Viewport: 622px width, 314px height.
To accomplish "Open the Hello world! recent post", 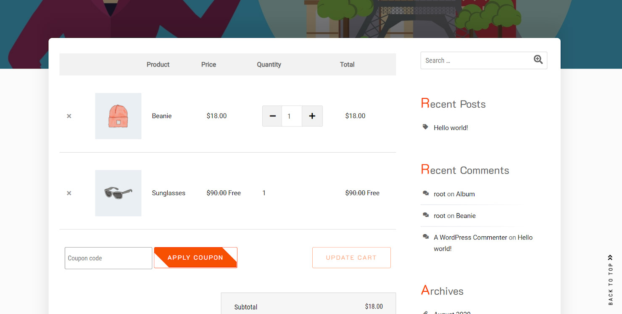I will [x=451, y=128].
